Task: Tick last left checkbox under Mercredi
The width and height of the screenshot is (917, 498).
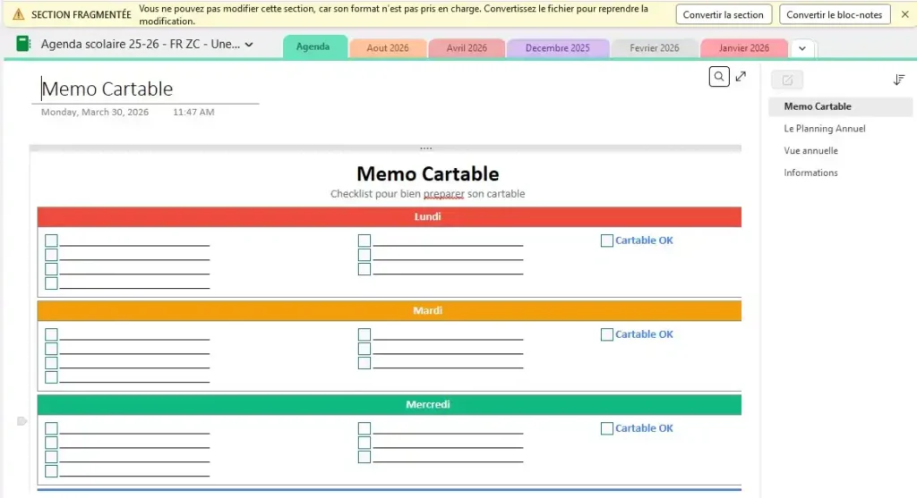Action: 51,471
